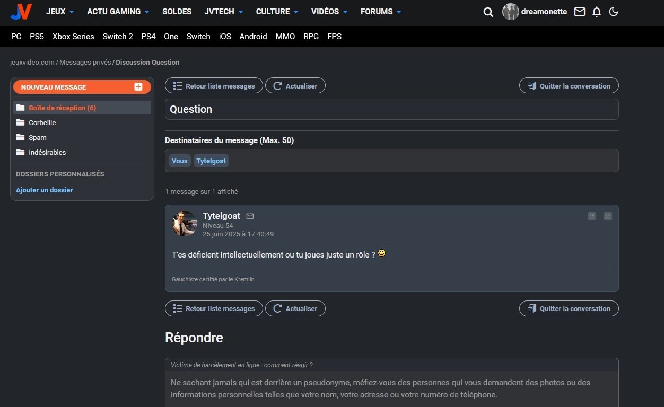Click top Quitter la conversation button

coord(569,86)
